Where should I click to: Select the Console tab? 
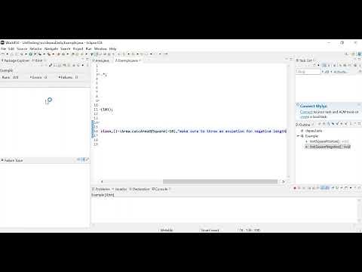click(x=160, y=189)
